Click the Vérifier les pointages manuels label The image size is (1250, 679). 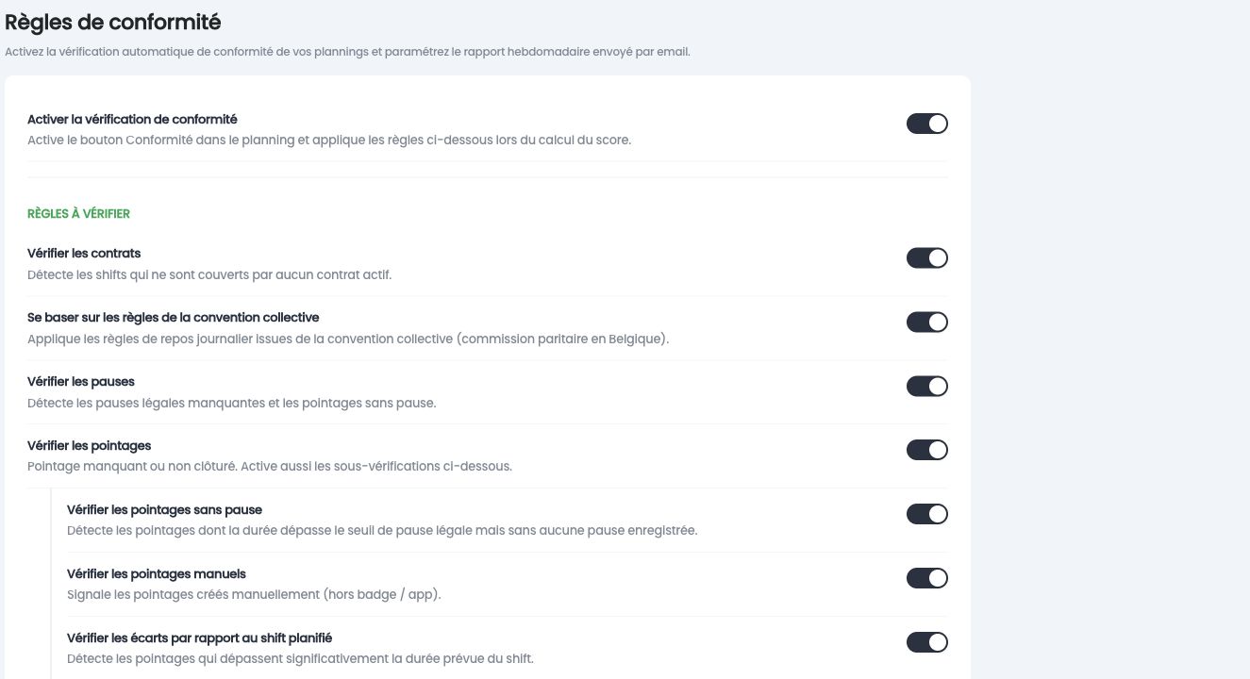[157, 574]
